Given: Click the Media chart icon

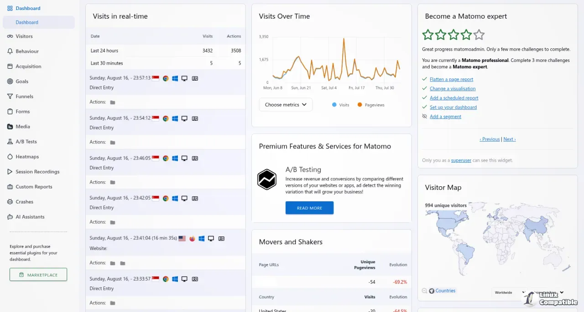Looking at the screenshot, I should click(10, 127).
